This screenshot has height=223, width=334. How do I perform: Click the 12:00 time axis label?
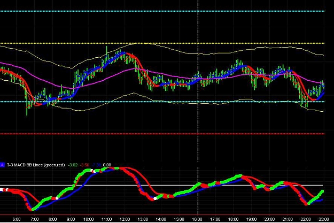[125, 219]
